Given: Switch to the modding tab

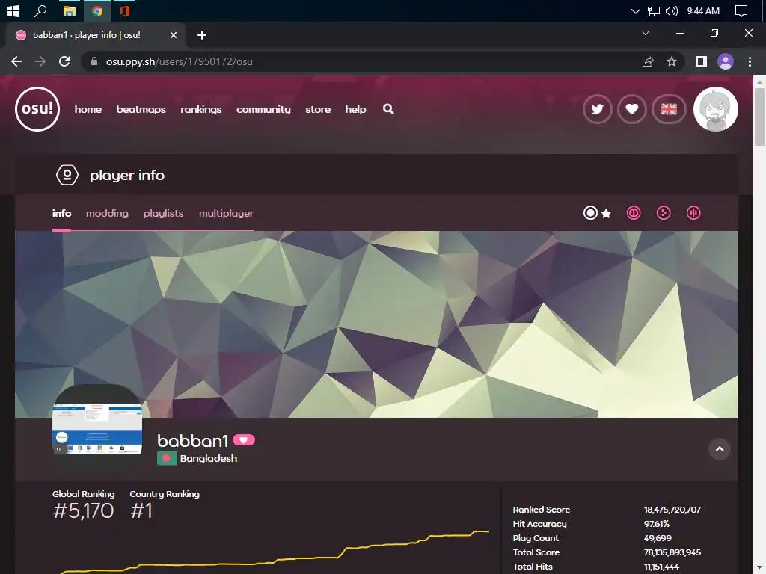Looking at the screenshot, I should pyautogui.click(x=107, y=213).
